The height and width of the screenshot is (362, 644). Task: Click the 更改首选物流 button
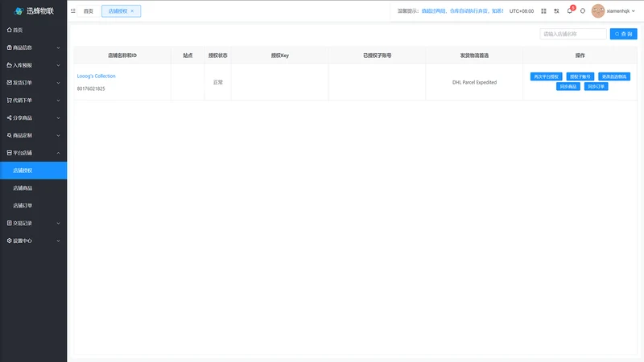click(614, 76)
